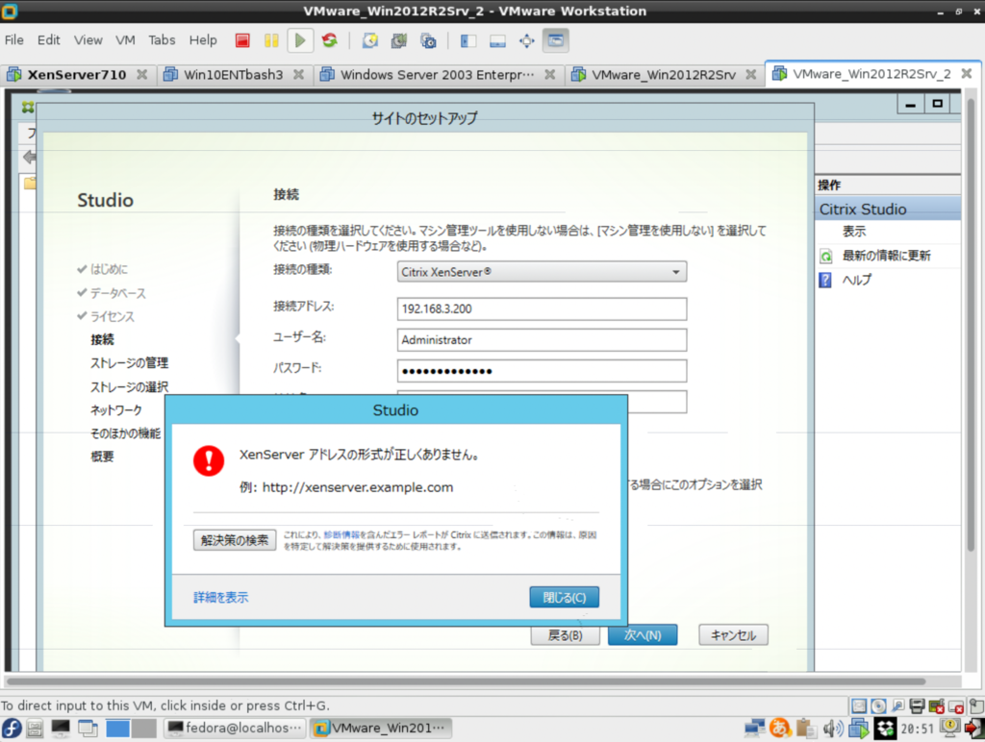This screenshot has width=985, height=742.
Task: Click the green power on play icon
Action: (300, 40)
